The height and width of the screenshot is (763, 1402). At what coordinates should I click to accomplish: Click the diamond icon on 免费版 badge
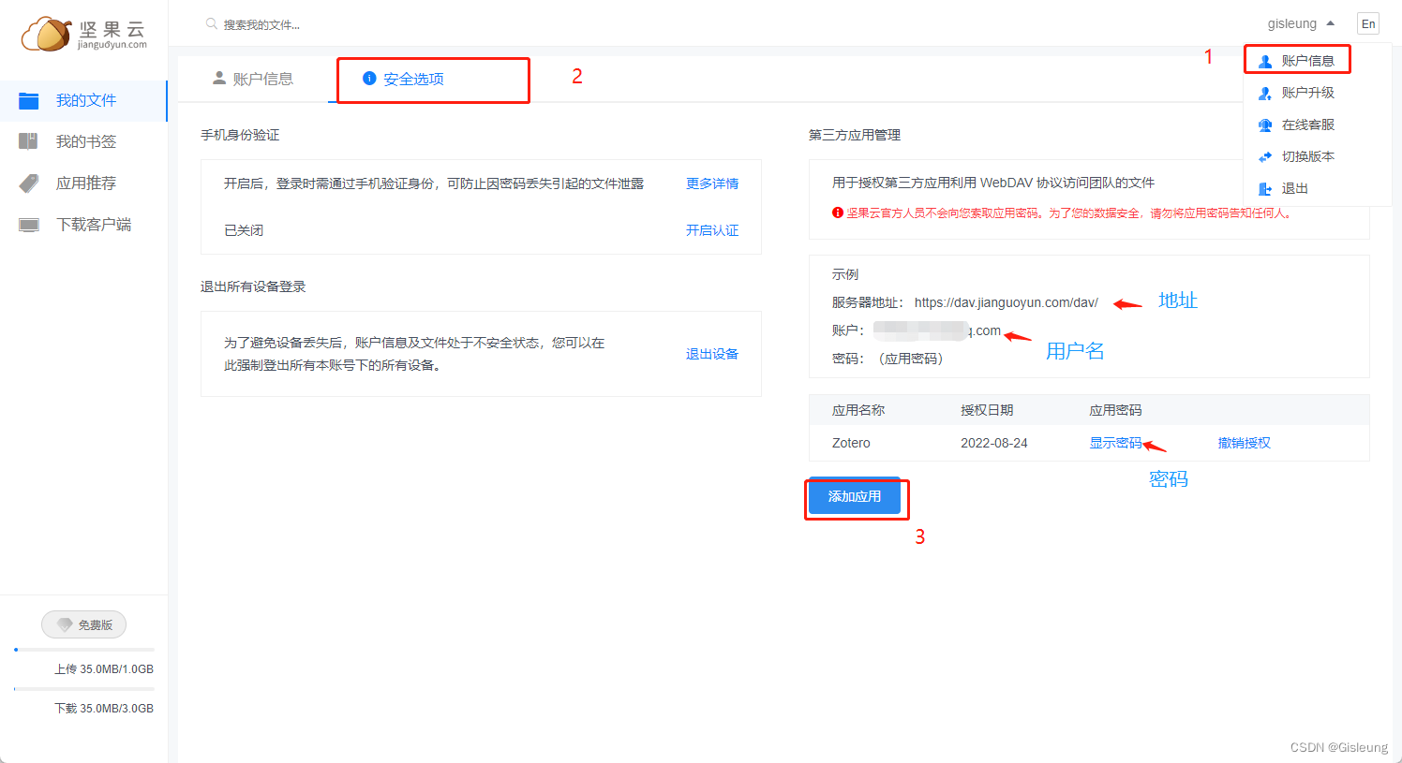click(65, 624)
